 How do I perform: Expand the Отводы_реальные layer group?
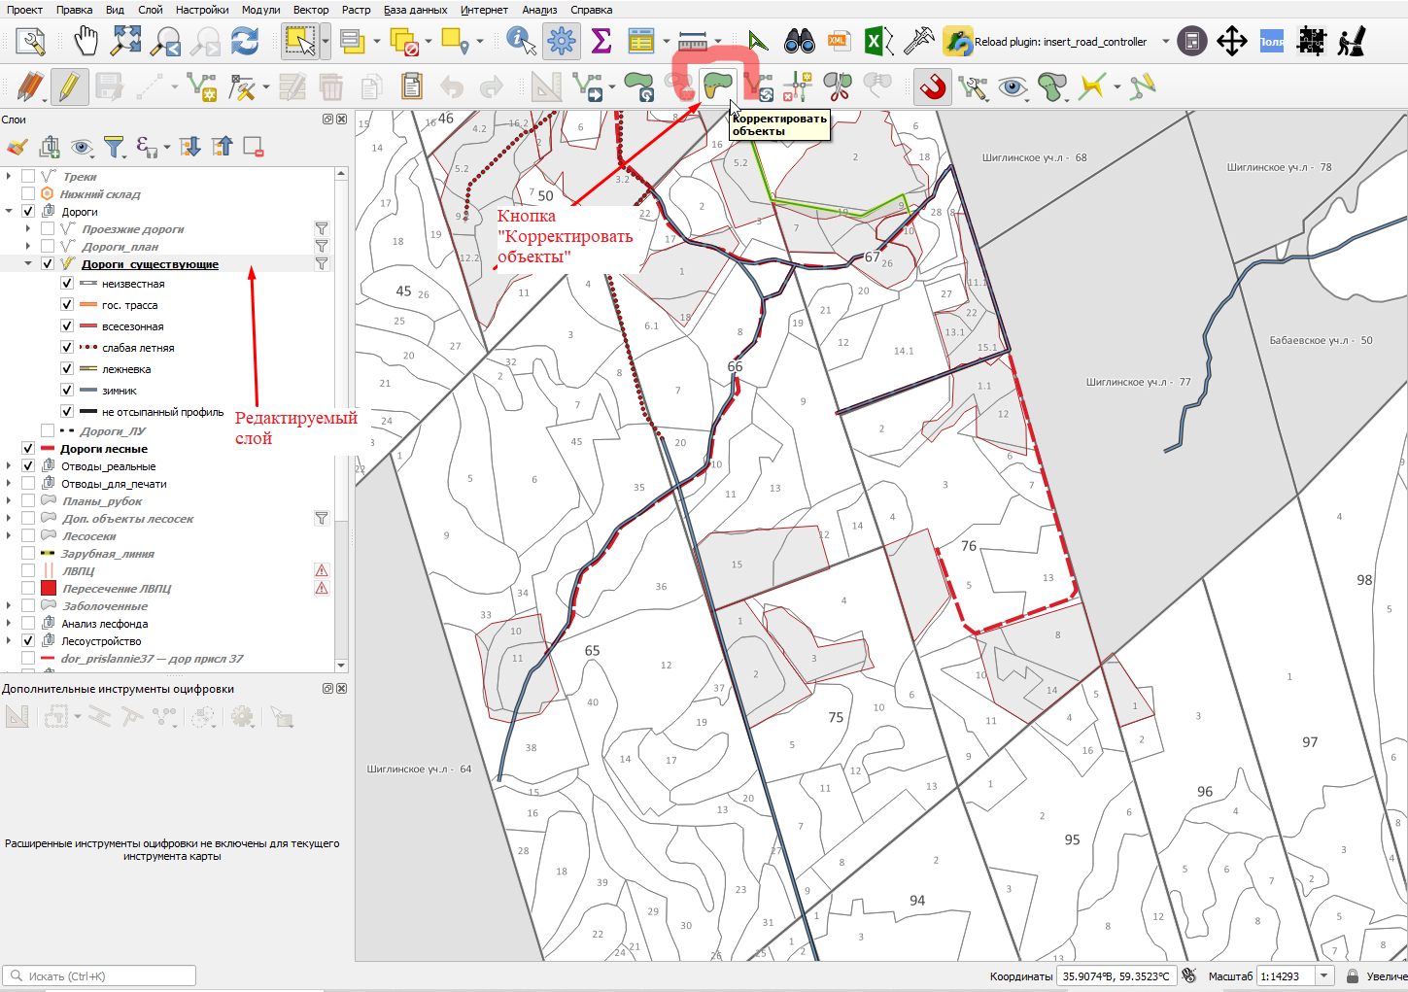pyautogui.click(x=9, y=465)
